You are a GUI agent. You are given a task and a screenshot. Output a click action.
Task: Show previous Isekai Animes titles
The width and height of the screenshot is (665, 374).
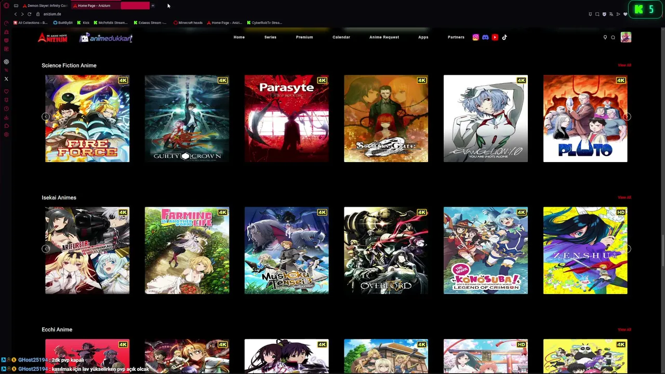[x=46, y=249]
